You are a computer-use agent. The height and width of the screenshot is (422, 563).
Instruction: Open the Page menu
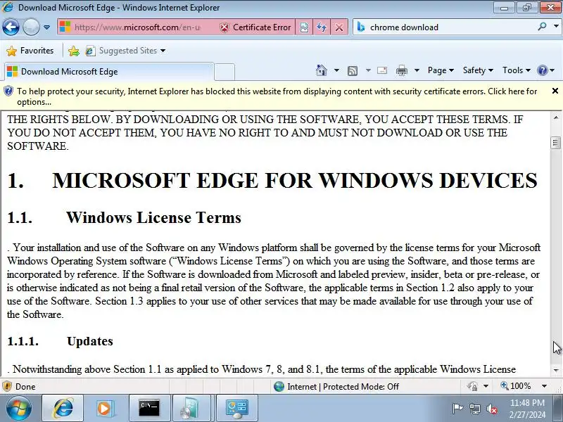[x=441, y=70]
